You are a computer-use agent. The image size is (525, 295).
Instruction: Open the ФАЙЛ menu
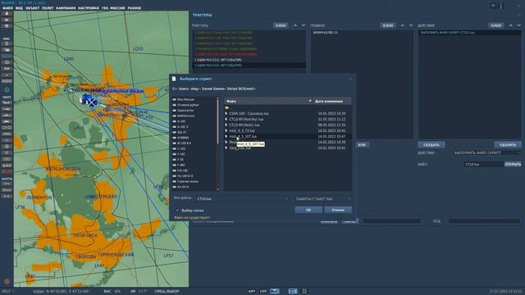click(x=7, y=8)
